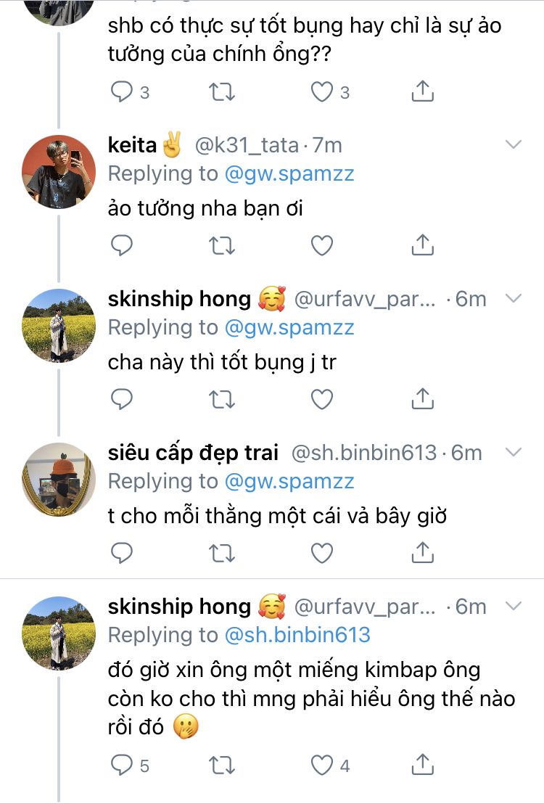Like the tweet 'cha này thì tốt bụng j tr'

tap(321, 399)
